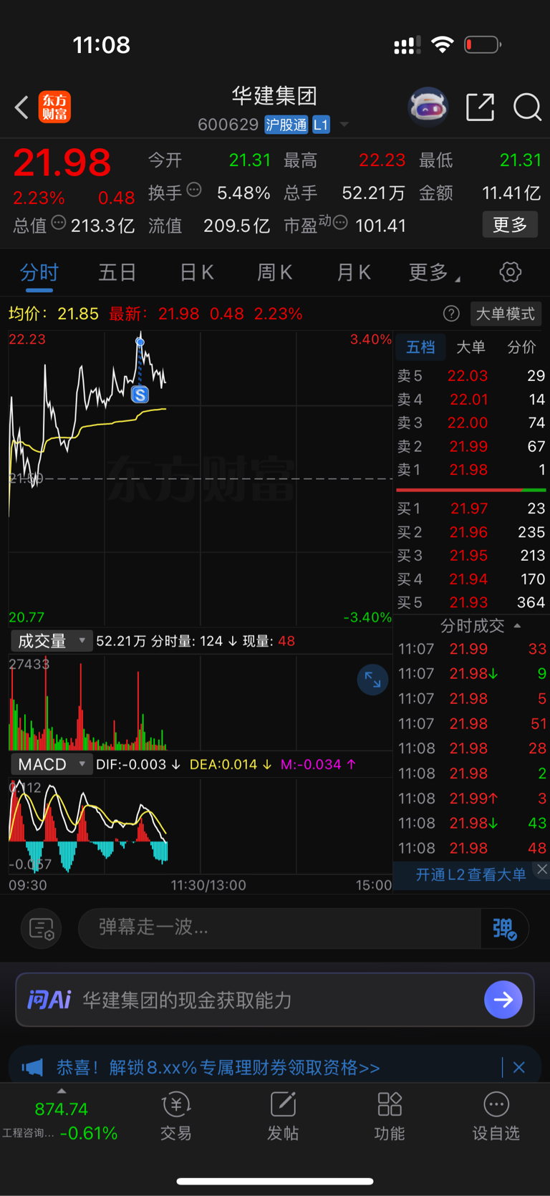Tap the share export icon
This screenshot has height=1196, width=550.
pyautogui.click(x=480, y=107)
